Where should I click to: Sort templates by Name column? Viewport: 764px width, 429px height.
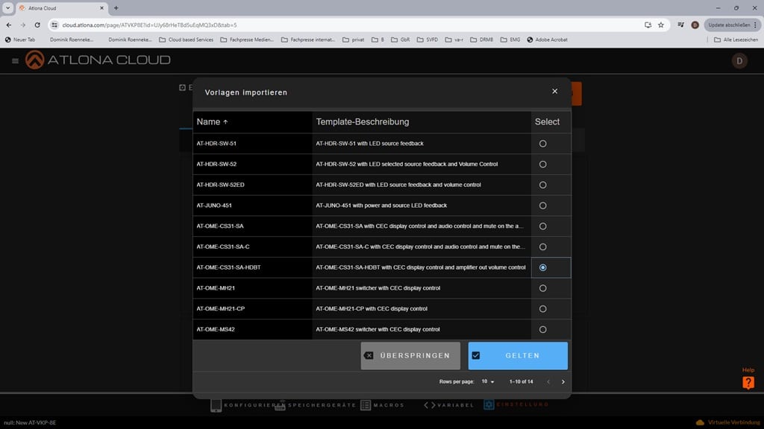point(212,122)
